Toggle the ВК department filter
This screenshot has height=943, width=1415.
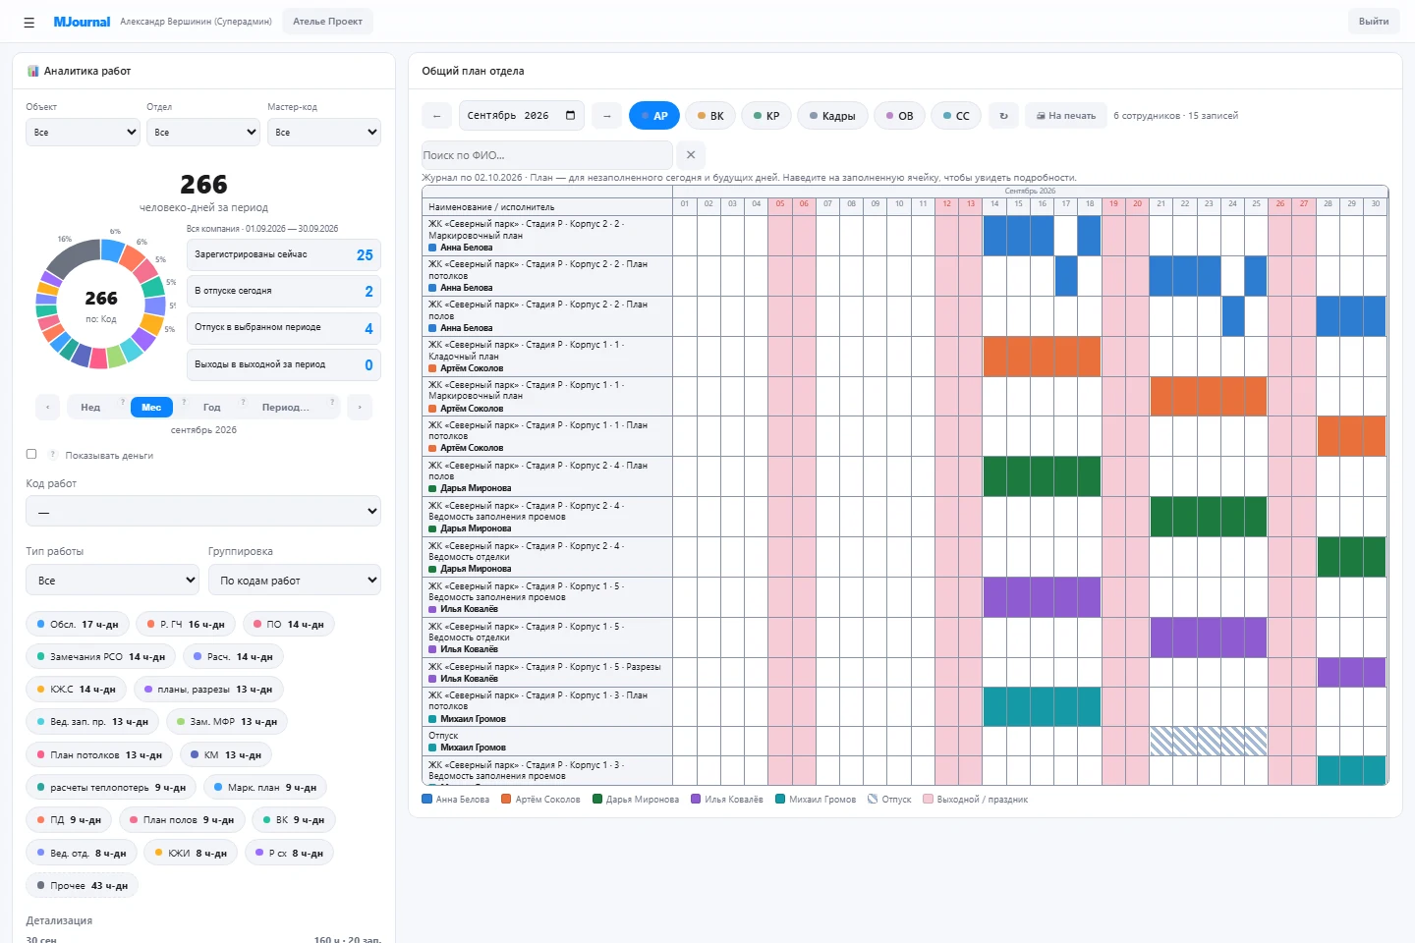pos(710,116)
